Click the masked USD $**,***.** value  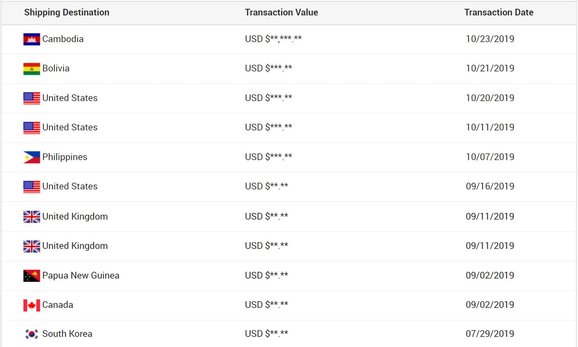pos(273,39)
